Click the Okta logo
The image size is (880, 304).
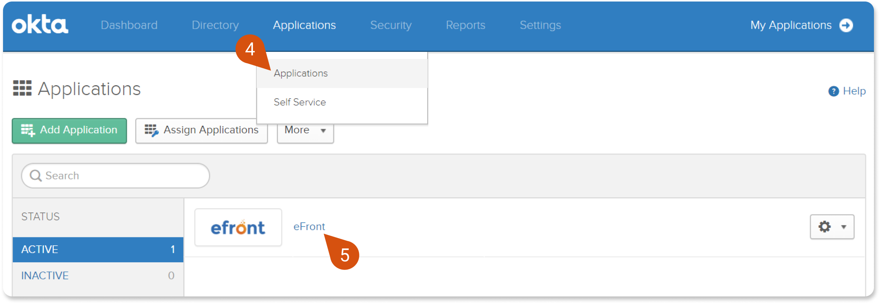[x=40, y=25]
